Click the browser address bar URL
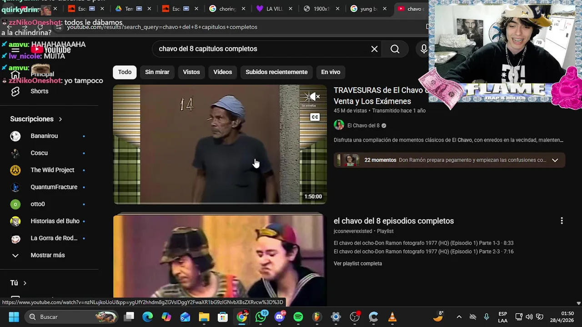The width and height of the screenshot is (582, 327). pyautogui.click(x=162, y=27)
